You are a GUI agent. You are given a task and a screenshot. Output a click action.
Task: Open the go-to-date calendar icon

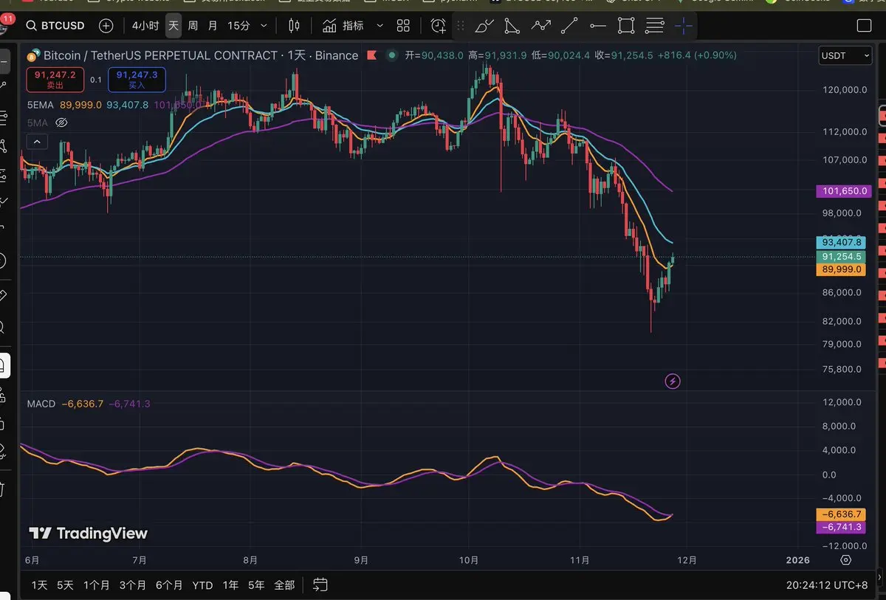point(320,585)
